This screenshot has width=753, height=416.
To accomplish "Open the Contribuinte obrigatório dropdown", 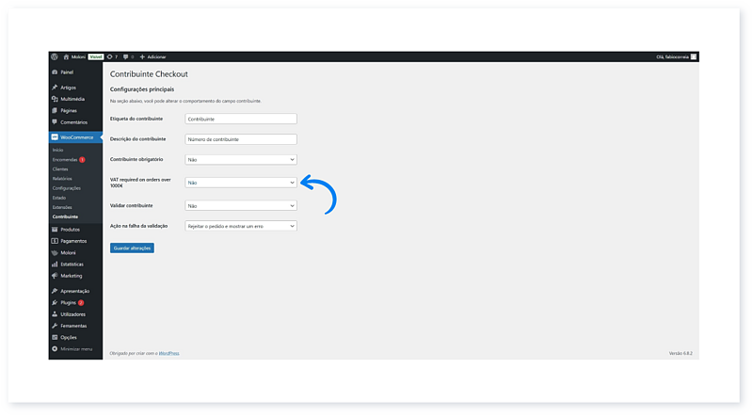I will (x=241, y=160).
